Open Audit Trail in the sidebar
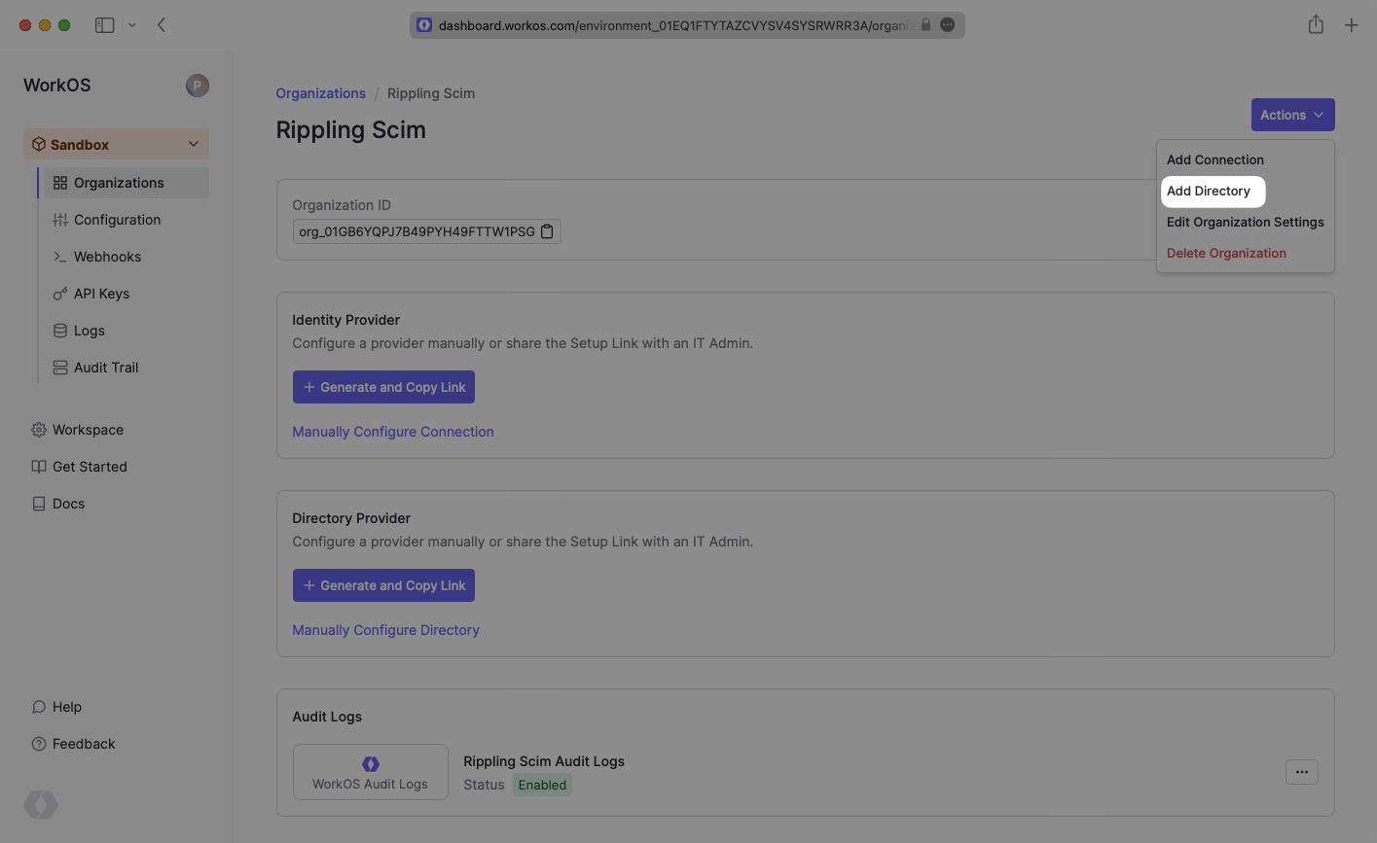The height and width of the screenshot is (843, 1377). (x=105, y=368)
